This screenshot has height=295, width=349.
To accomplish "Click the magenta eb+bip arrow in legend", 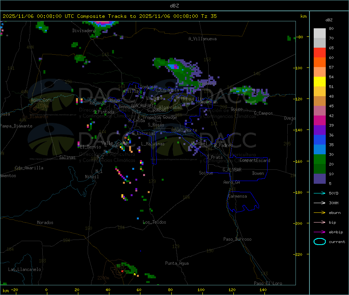I will tap(320, 232).
